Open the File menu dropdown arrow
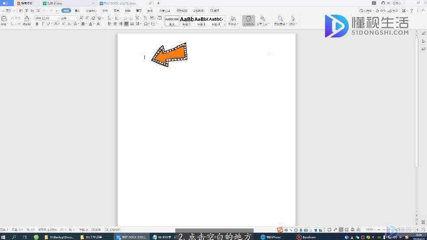This screenshot has height=240, width=427. click(14, 10)
